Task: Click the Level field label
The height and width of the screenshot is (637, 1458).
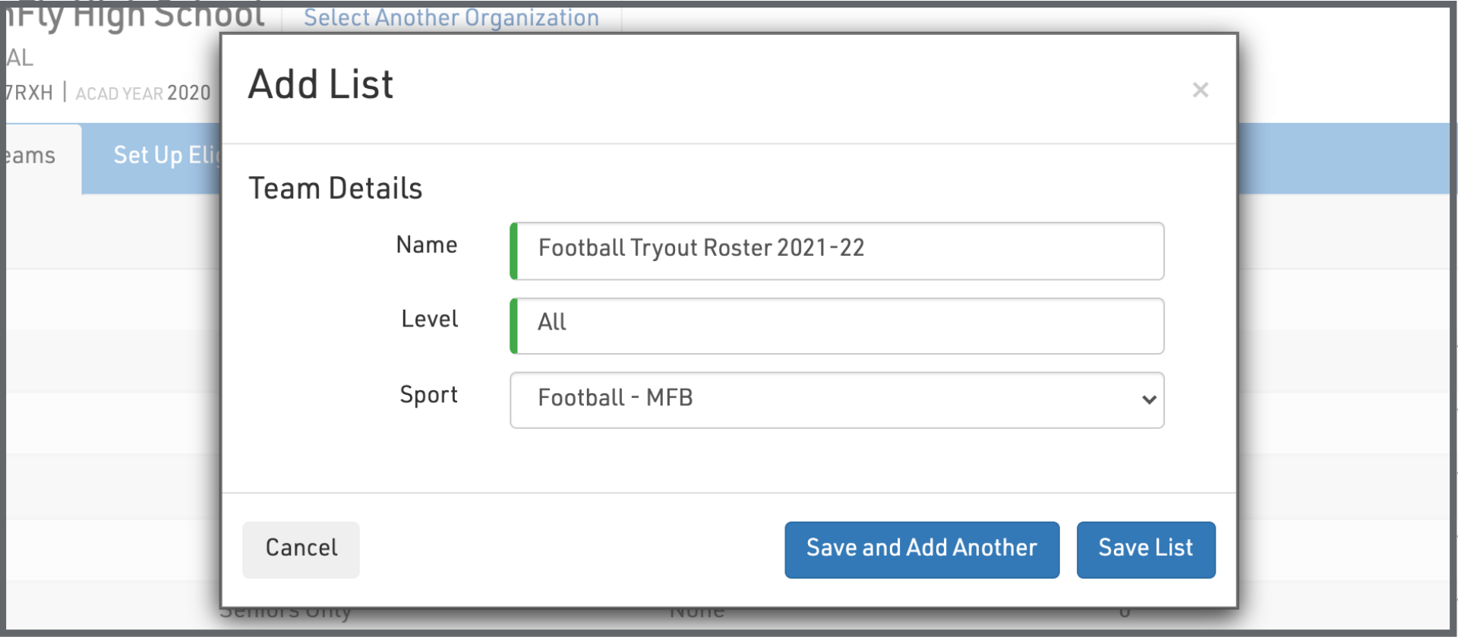Action: [x=429, y=319]
